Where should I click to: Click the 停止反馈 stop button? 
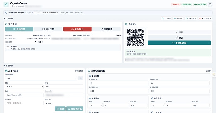(48, 29)
